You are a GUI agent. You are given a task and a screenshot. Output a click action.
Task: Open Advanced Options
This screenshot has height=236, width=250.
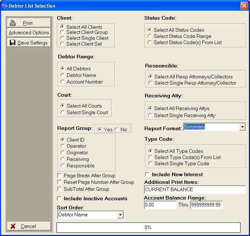point(29,33)
